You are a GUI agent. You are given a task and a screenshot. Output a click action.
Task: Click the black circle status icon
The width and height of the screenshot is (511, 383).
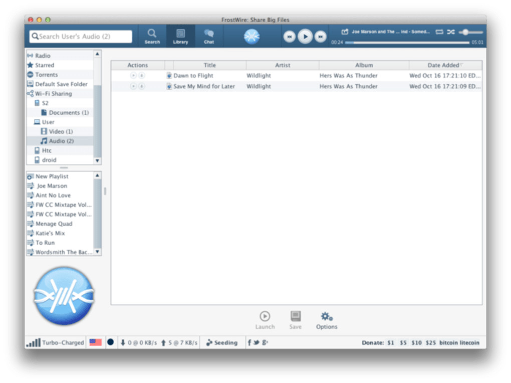pyautogui.click(x=111, y=342)
